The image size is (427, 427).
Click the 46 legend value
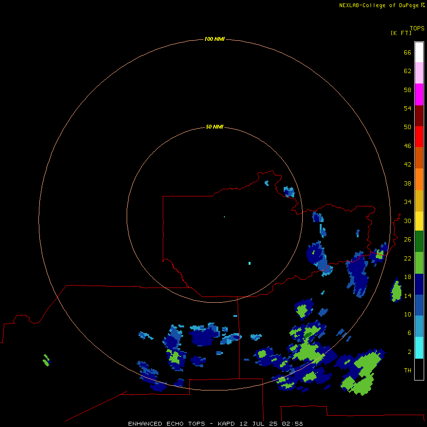point(408,146)
